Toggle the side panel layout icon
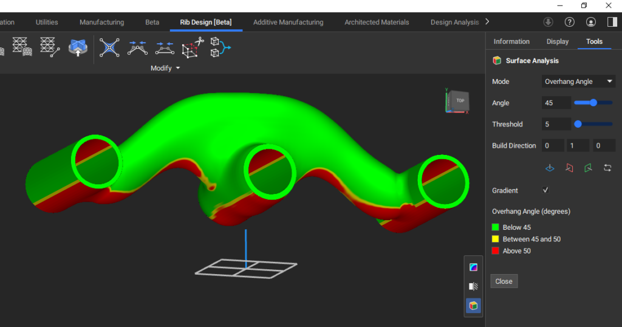This screenshot has height=327, width=622. (x=612, y=22)
